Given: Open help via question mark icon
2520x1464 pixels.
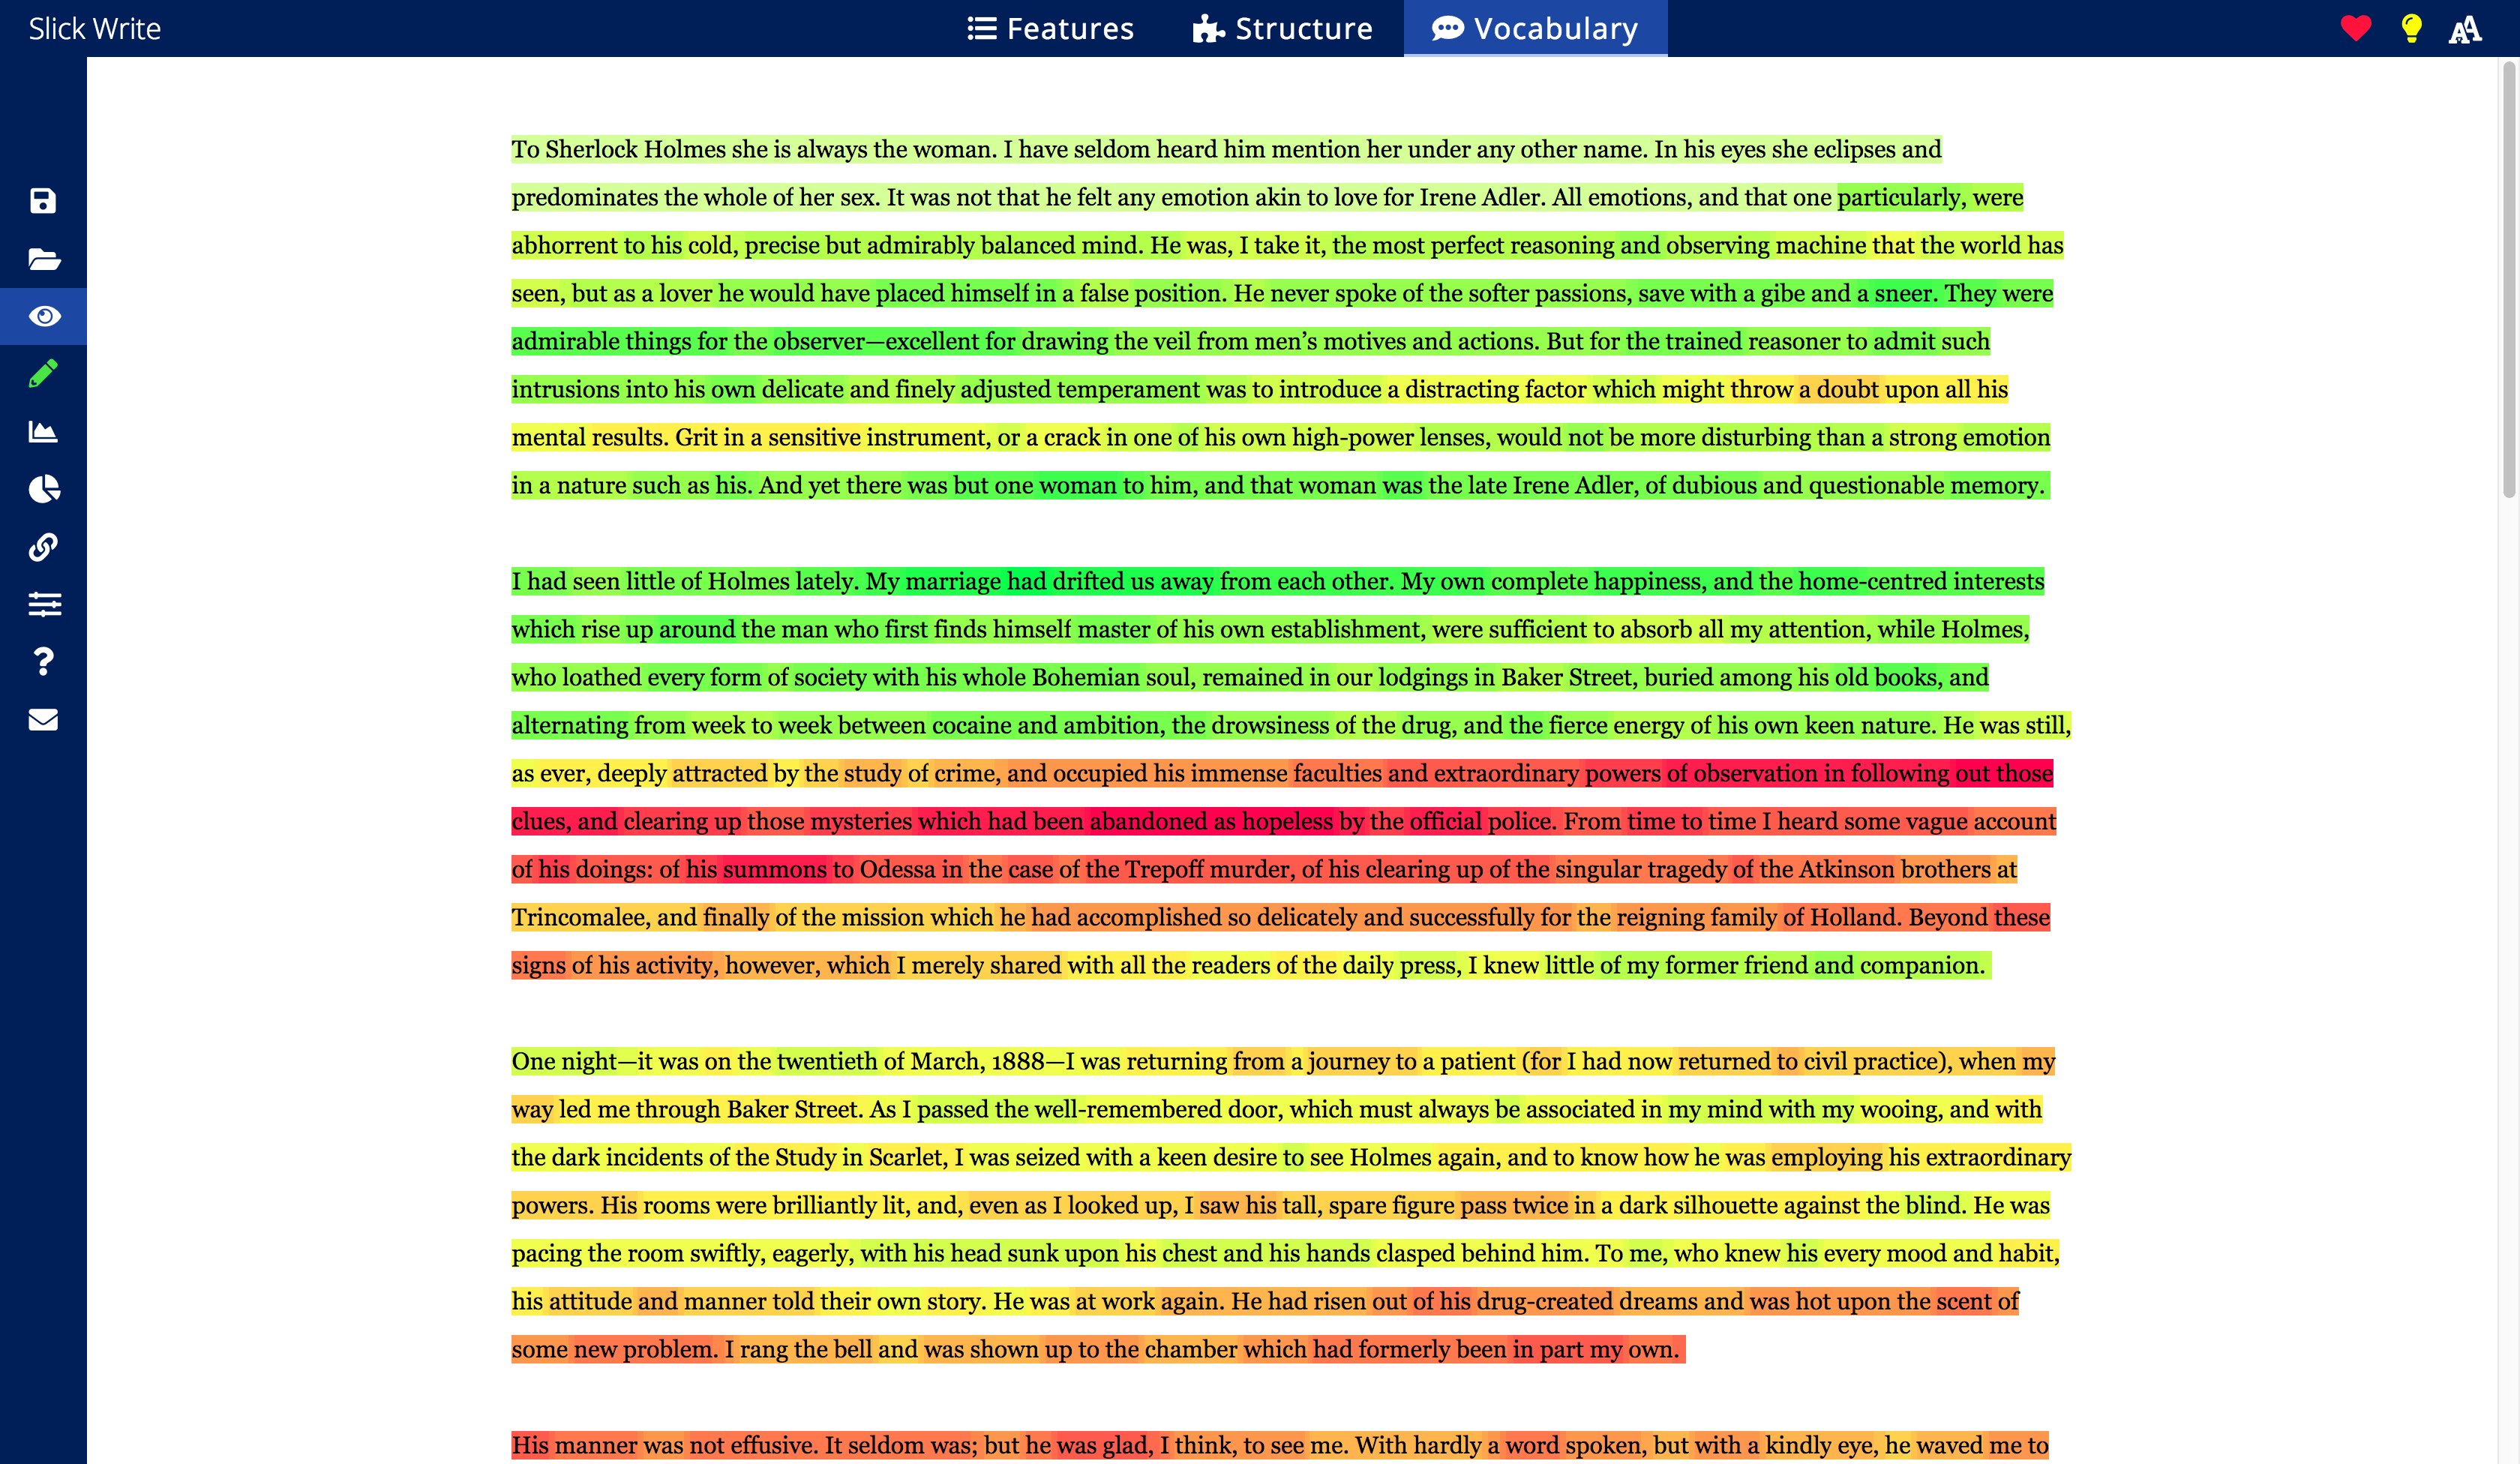Looking at the screenshot, I should point(43,661).
